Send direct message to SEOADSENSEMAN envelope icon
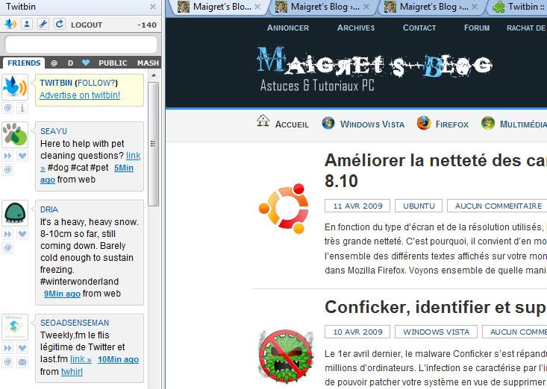This screenshot has width=547, height=389. [22, 362]
